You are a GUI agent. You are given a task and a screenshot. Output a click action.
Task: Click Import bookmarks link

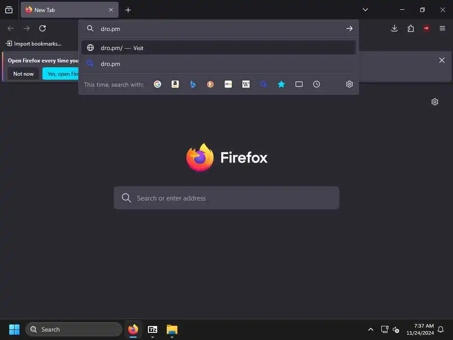click(34, 44)
